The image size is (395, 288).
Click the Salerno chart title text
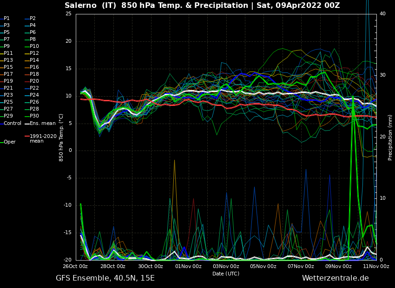point(202,6)
